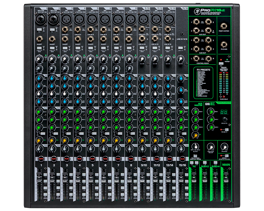The width and height of the screenshot is (264, 211).
Task: Adjust channel 9/10 PAN knob
Action: pyautogui.click(x=142, y=148)
